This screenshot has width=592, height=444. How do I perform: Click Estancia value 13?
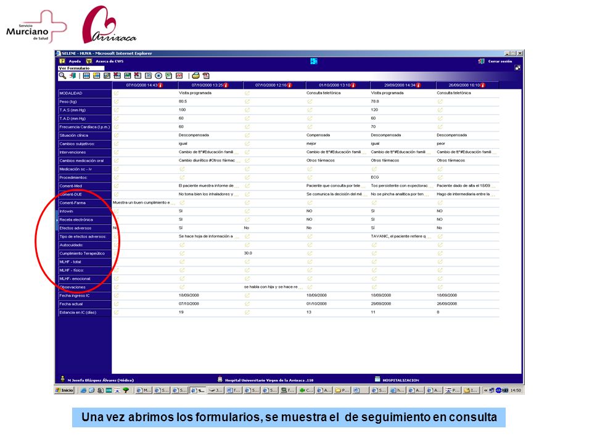309,312
